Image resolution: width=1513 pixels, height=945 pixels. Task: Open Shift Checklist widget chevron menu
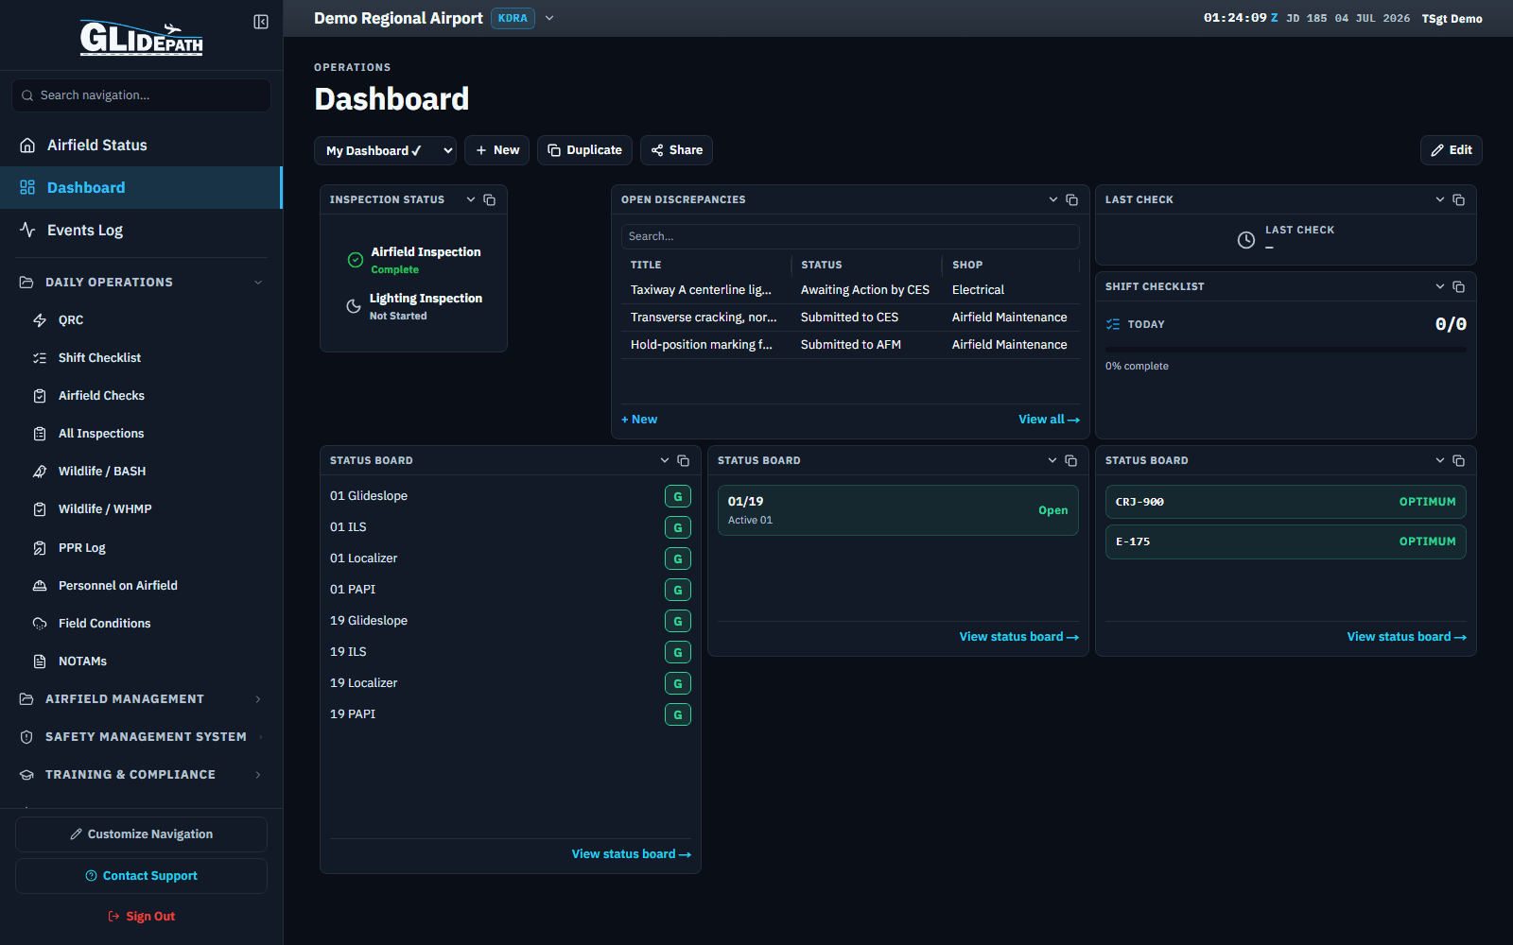point(1440,286)
